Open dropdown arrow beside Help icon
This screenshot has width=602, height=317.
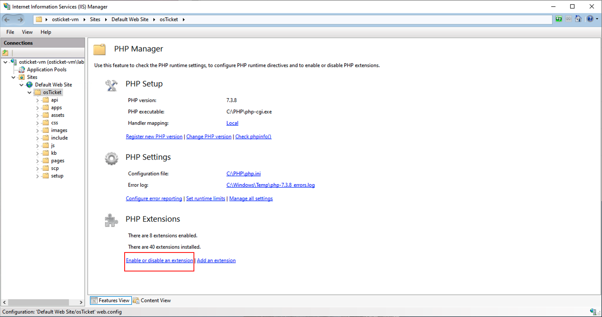click(597, 19)
